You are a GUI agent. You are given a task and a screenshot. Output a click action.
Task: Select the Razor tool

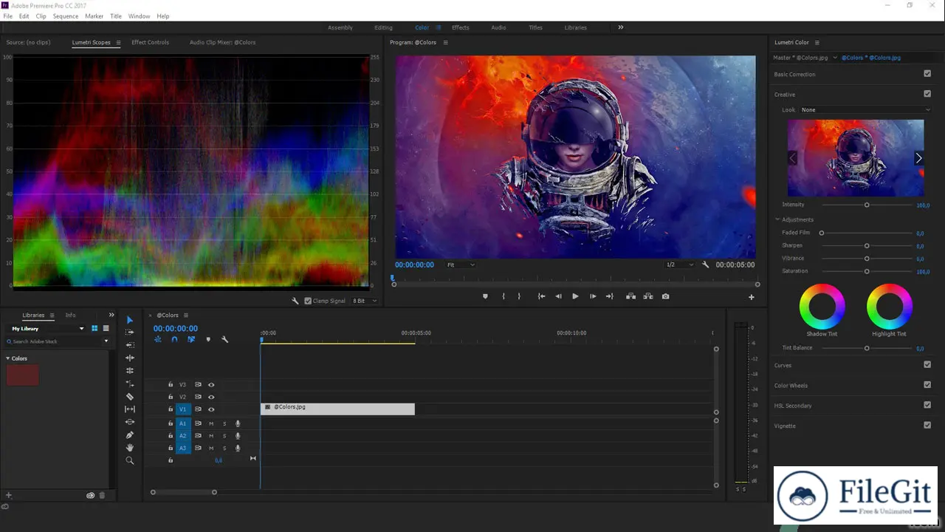(130, 397)
